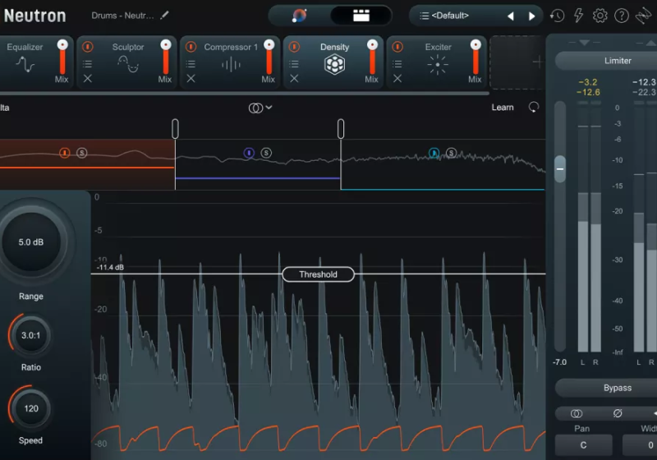Click the Exciter Mix slider
This screenshot has height=460, width=657.
coord(476,57)
